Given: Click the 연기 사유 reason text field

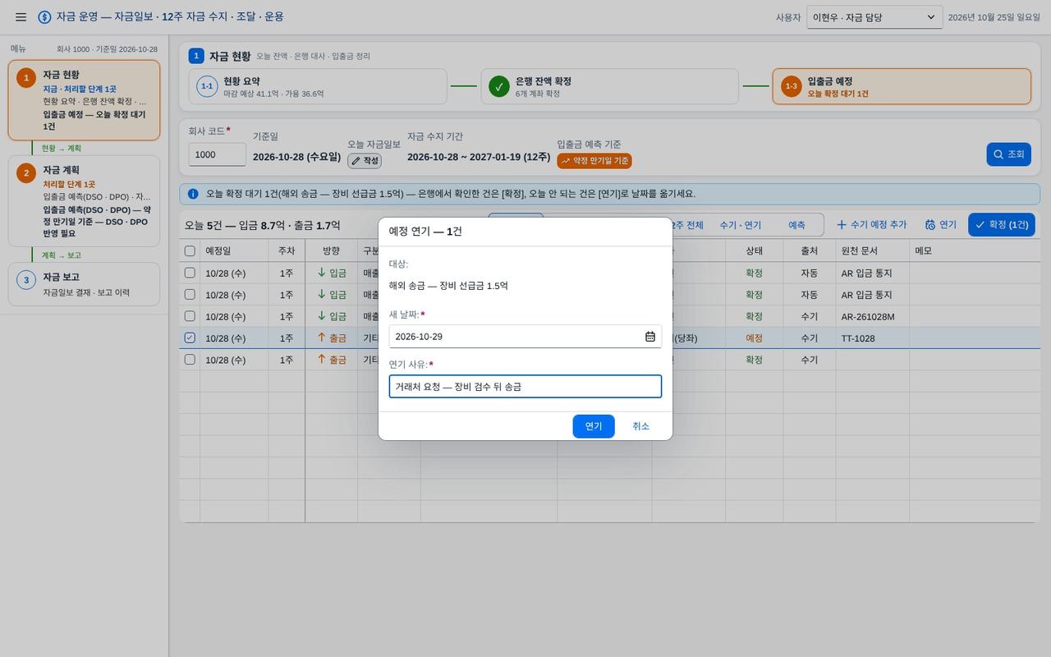Looking at the screenshot, I should point(525,387).
